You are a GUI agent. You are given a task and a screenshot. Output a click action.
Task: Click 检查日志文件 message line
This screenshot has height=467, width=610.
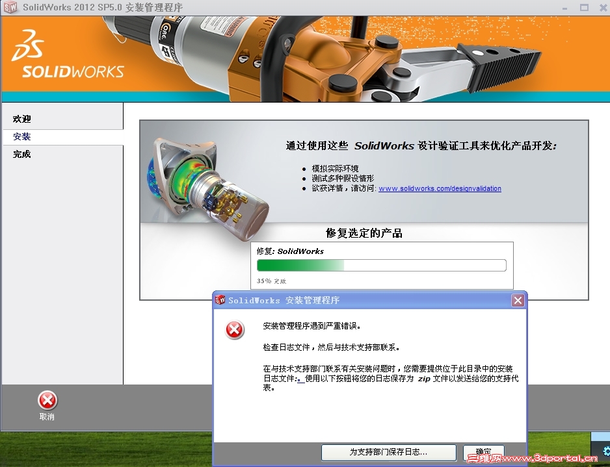coord(332,347)
